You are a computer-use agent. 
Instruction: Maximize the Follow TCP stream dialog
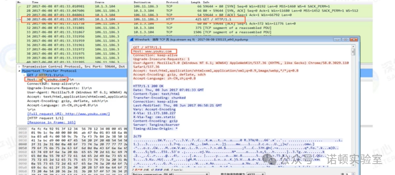(x=345, y=40)
